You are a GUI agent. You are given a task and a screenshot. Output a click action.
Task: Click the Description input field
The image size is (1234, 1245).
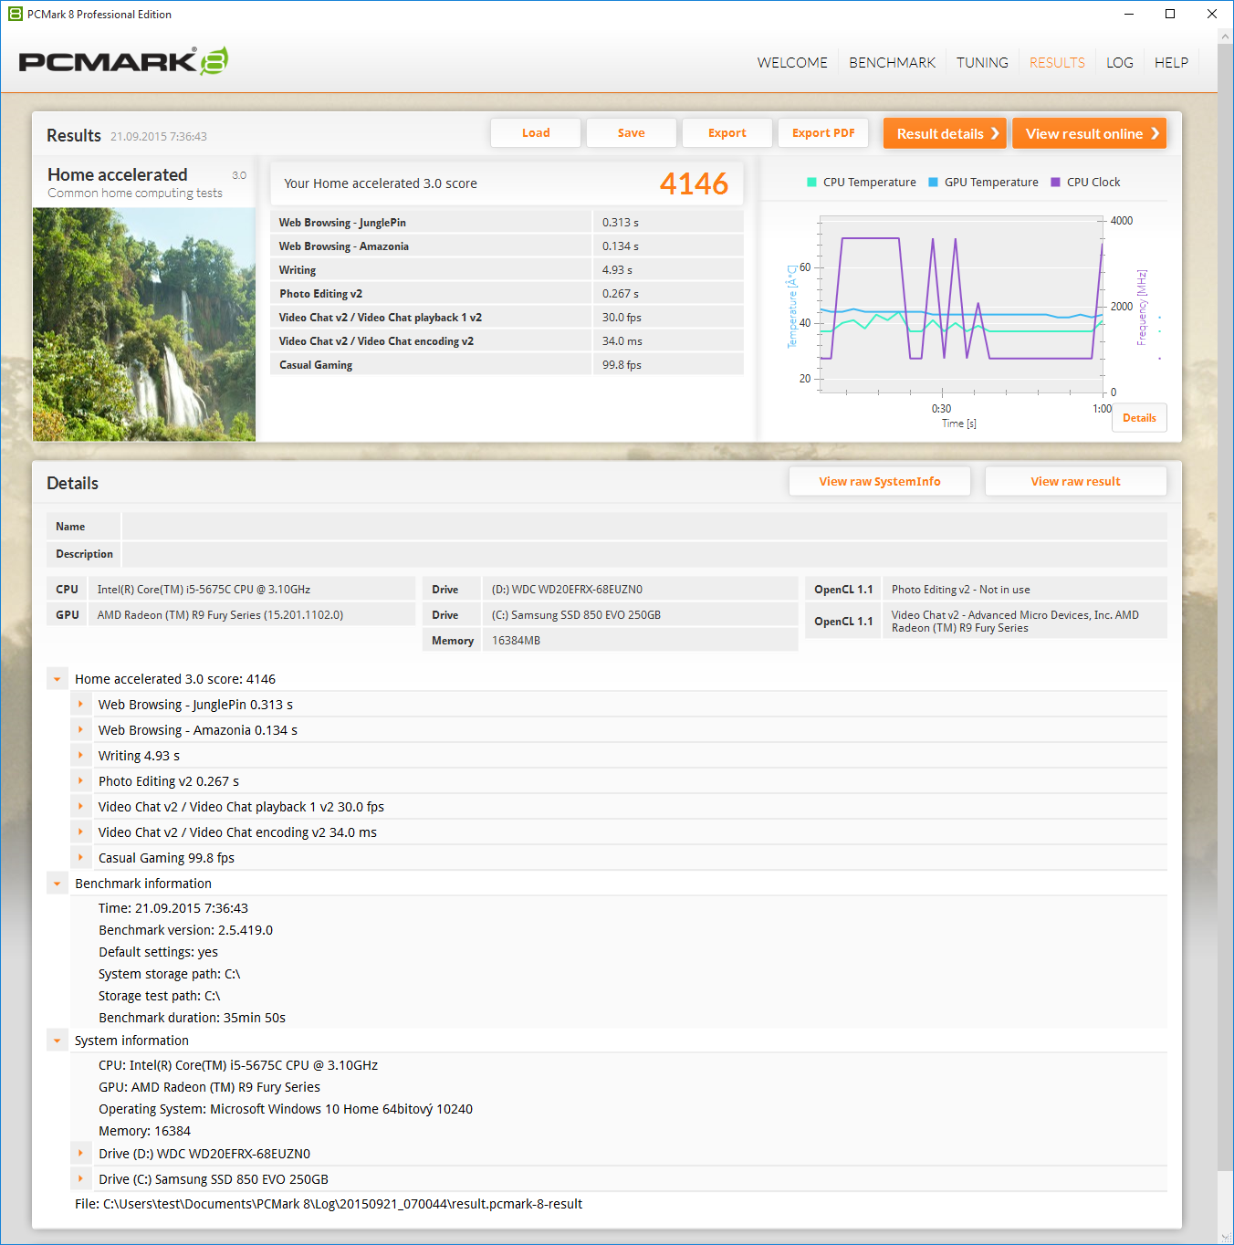point(644,554)
